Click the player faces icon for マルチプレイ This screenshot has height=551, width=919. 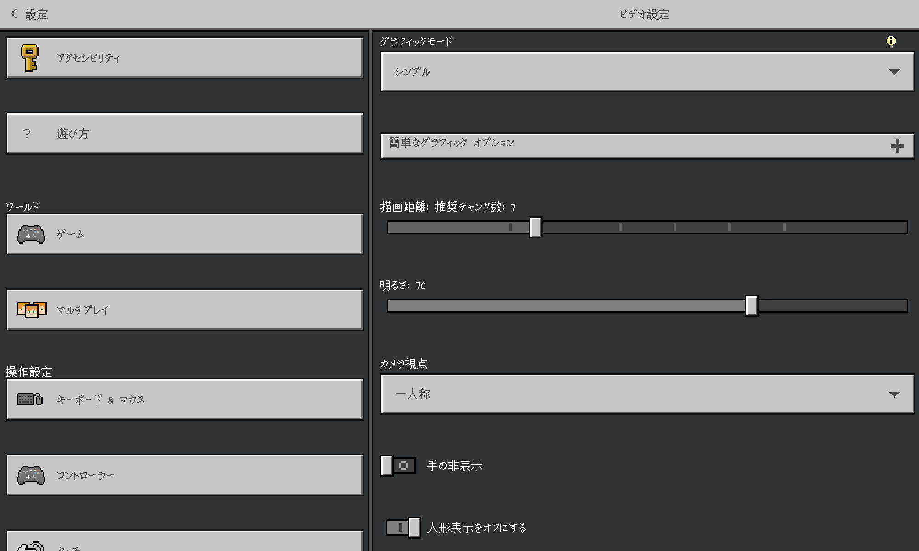point(31,309)
